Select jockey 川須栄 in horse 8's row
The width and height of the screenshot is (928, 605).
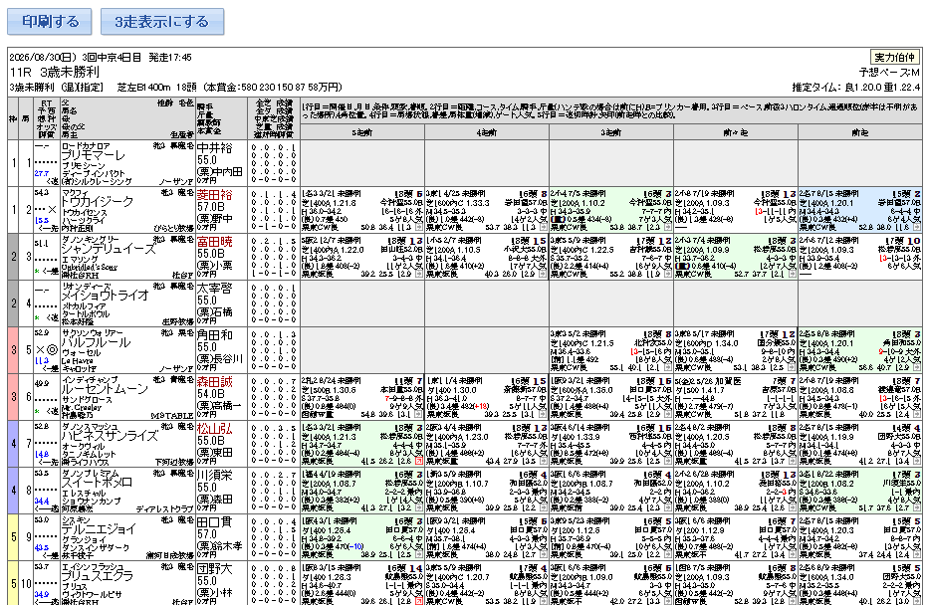coord(214,476)
